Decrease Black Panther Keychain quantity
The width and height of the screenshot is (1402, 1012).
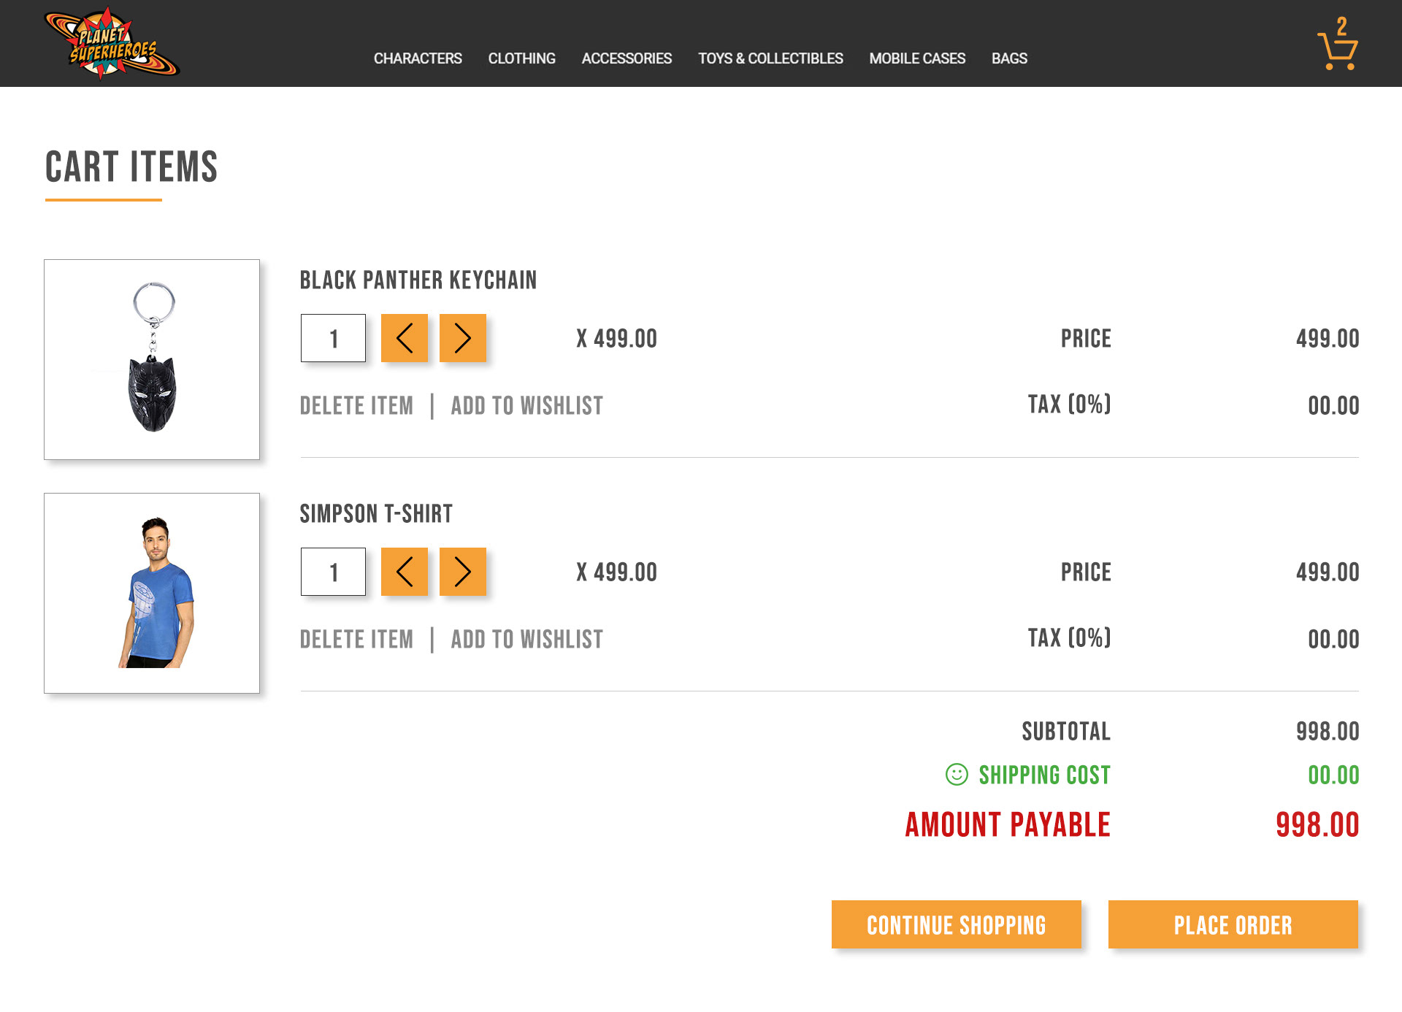tap(404, 338)
